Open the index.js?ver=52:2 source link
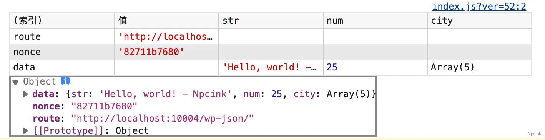 click(x=479, y=7)
